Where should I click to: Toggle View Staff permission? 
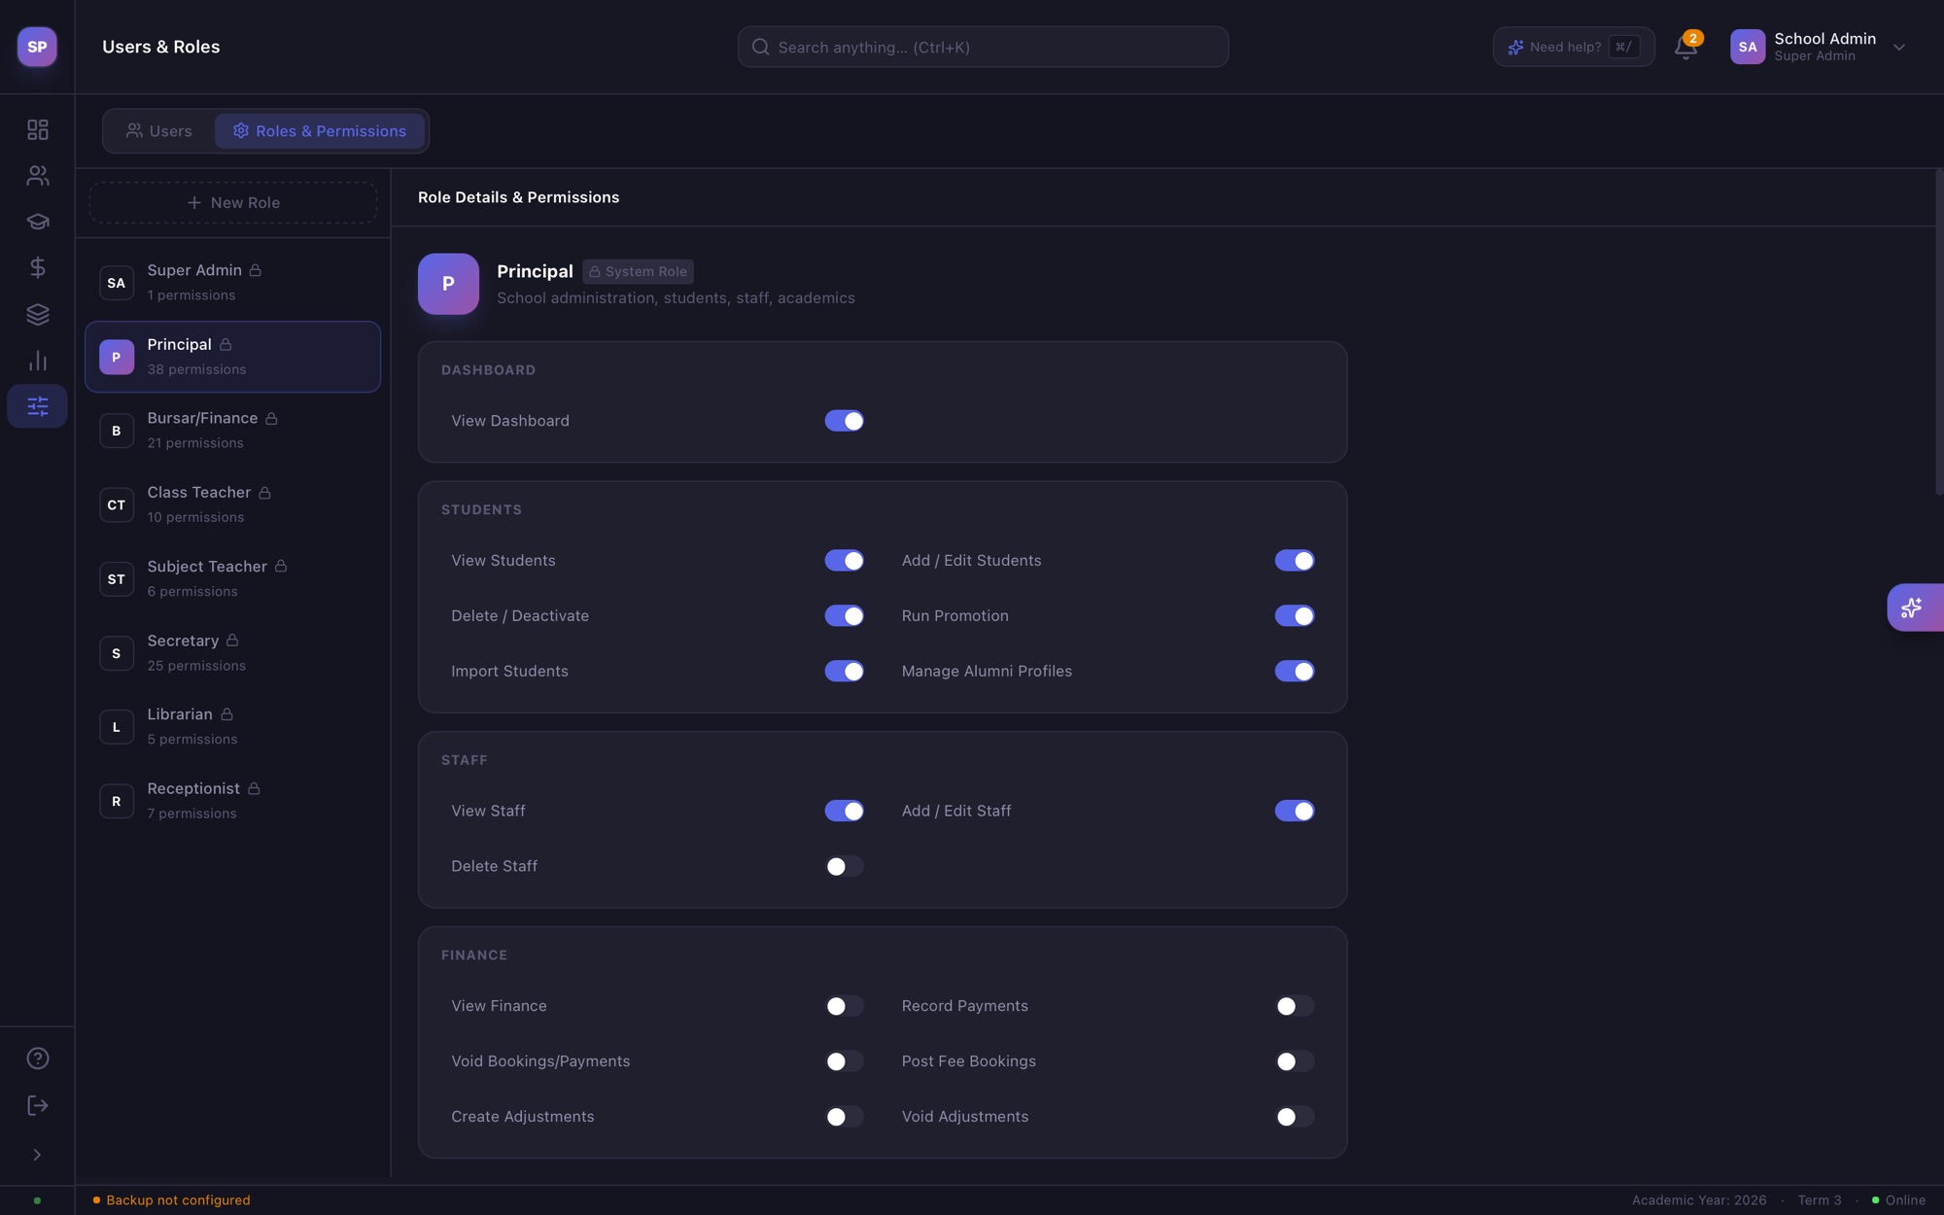click(x=844, y=811)
